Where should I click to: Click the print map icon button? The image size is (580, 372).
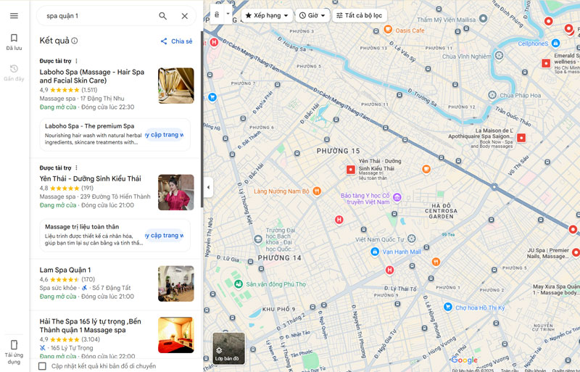click(x=217, y=15)
